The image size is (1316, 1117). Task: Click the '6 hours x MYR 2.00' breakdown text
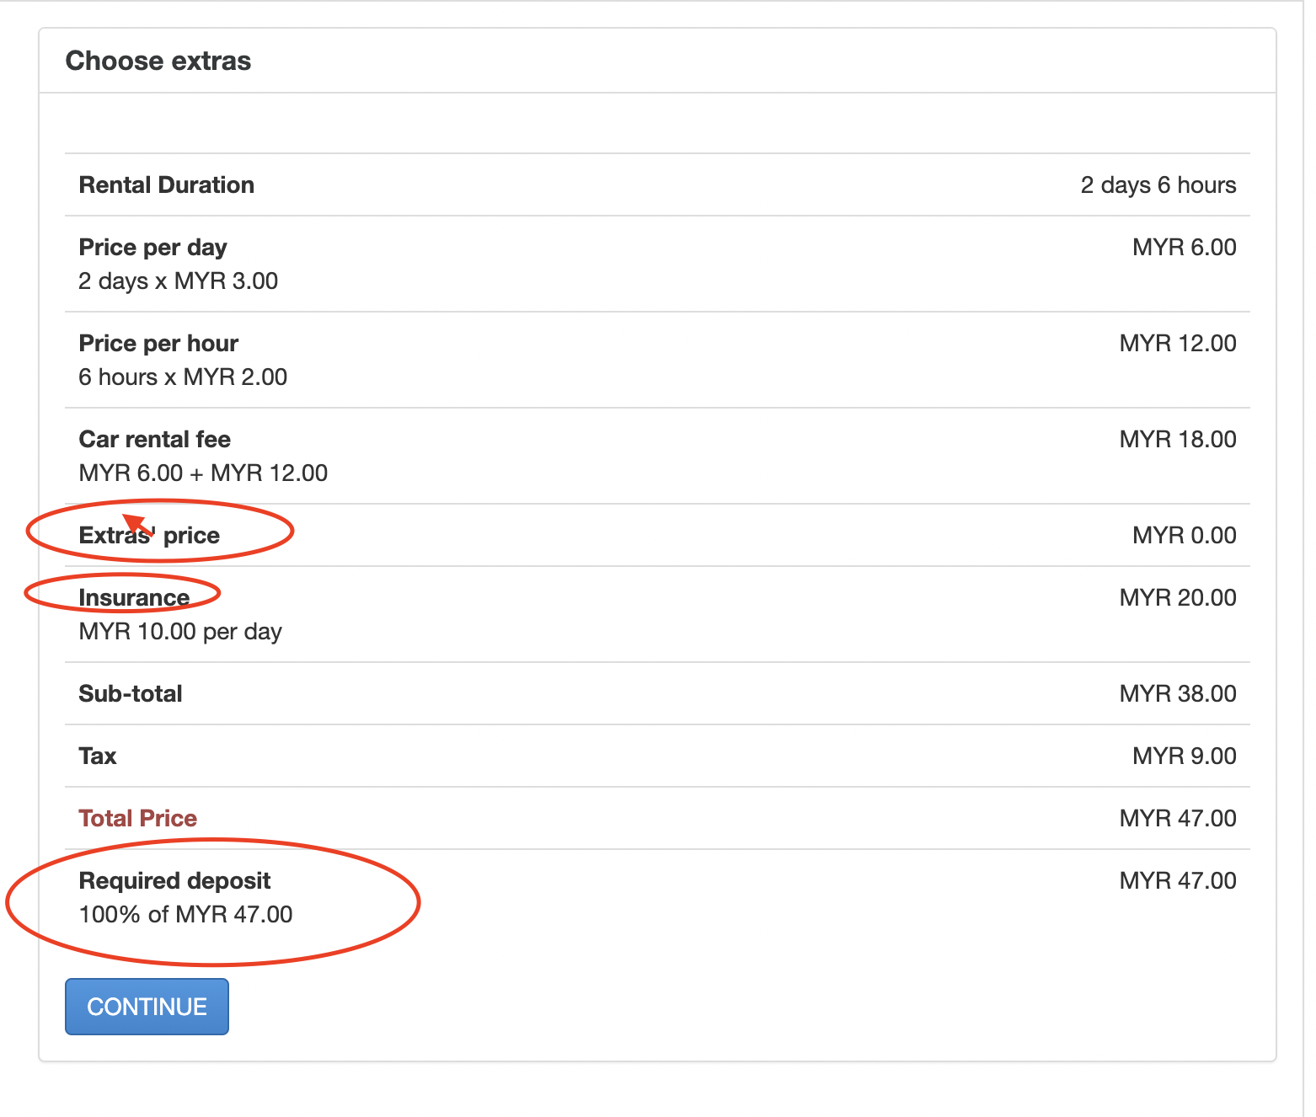tap(183, 377)
